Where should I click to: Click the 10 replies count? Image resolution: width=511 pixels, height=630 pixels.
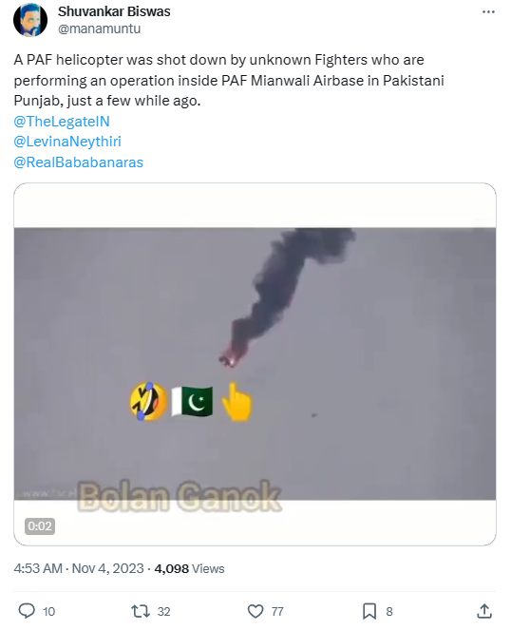[x=48, y=612]
